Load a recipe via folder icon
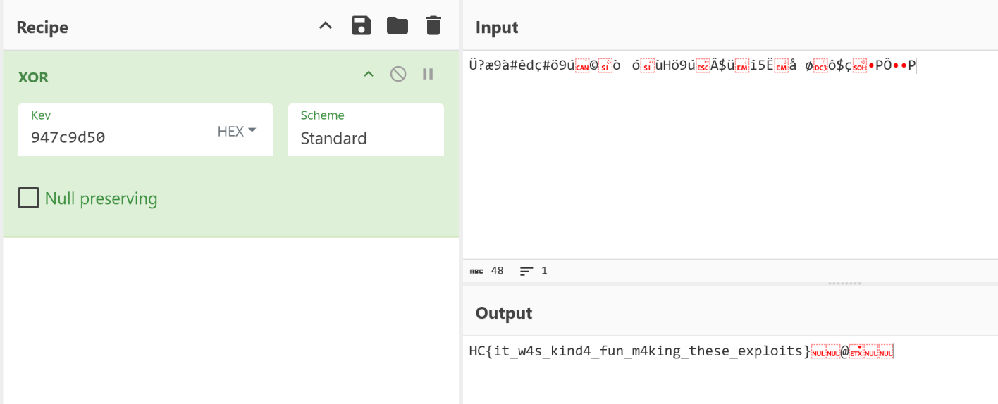The image size is (998, 404). coord(398,26)
